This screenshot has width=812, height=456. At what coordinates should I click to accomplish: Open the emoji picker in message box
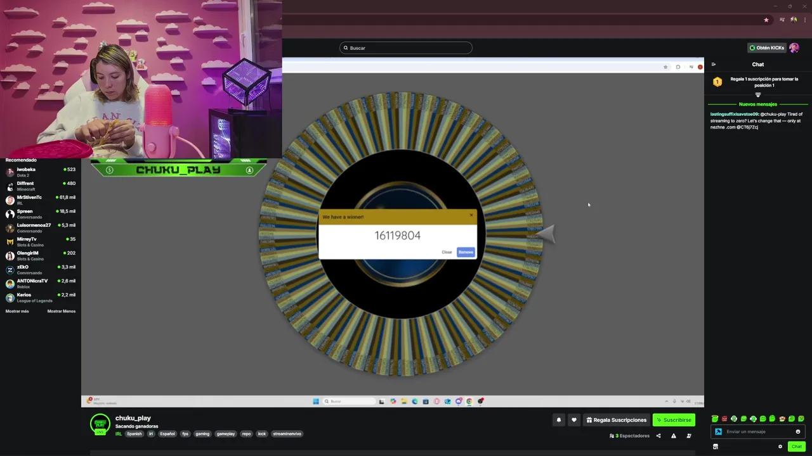798,432
